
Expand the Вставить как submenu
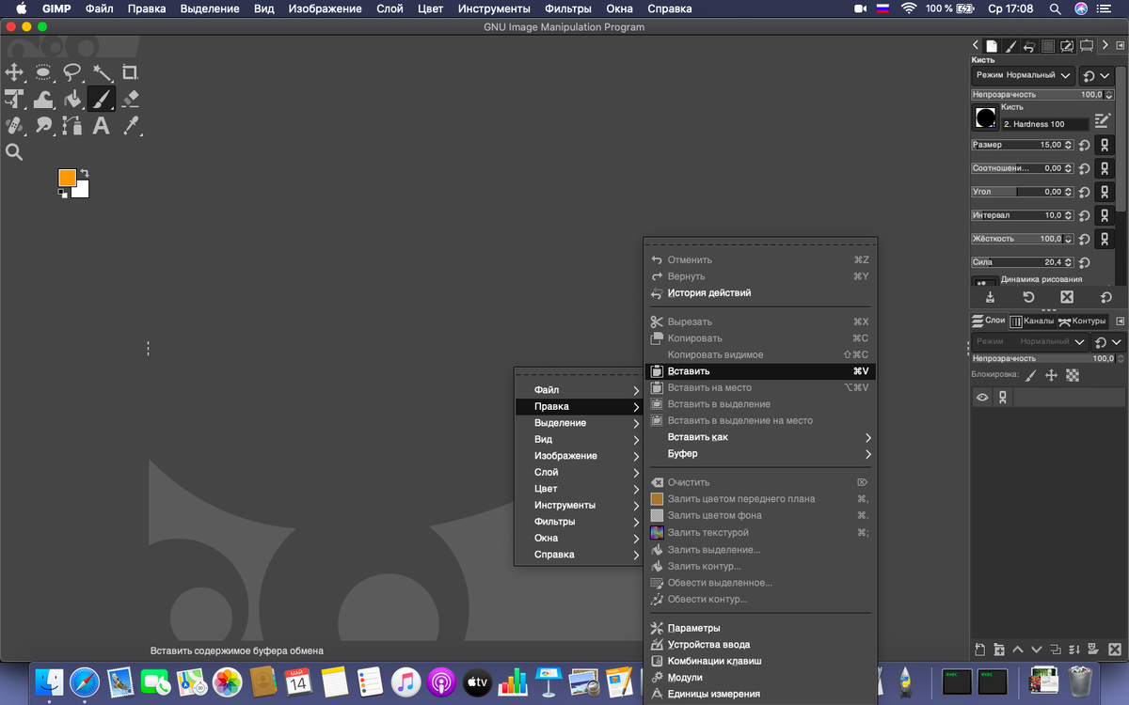[x=760, y=437]
